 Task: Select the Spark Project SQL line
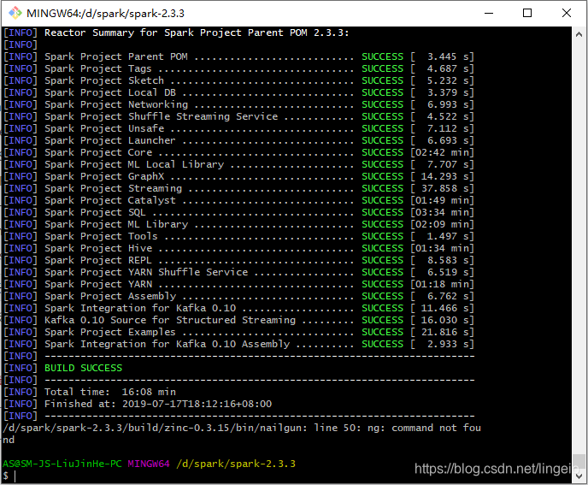[239, 213]
